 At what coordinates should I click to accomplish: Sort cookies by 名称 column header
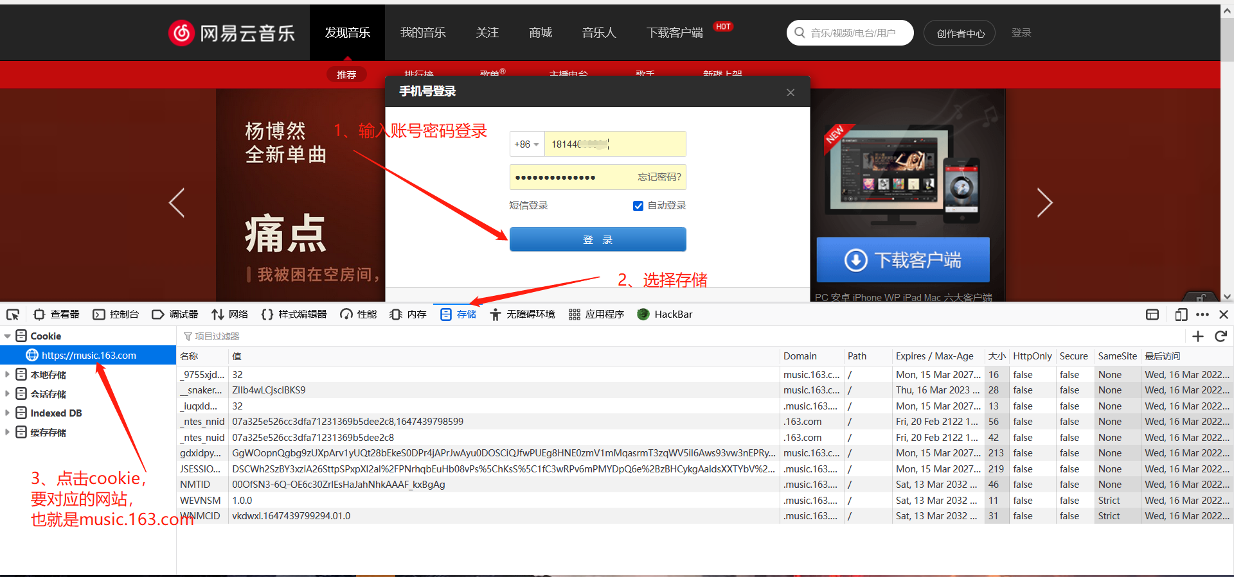(x=202, y=356)
